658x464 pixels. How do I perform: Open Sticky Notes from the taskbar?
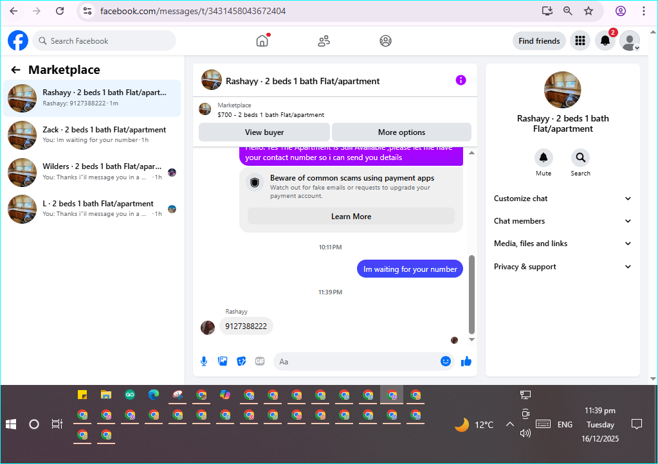(x=82, y=395)
